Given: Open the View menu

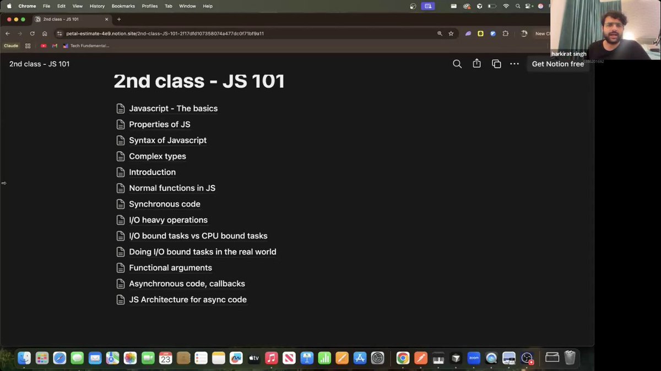Looking at the screenshot, I should click(x=78, y=6).
